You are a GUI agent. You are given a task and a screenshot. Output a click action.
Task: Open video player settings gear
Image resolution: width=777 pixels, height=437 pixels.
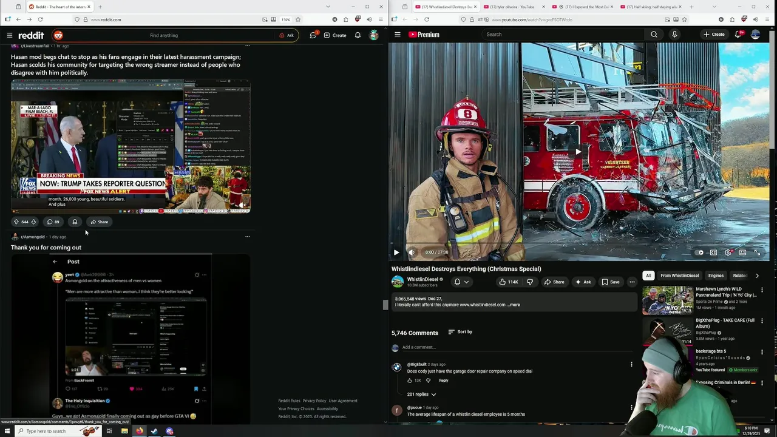pyautogui.click(x=728, y=252)
